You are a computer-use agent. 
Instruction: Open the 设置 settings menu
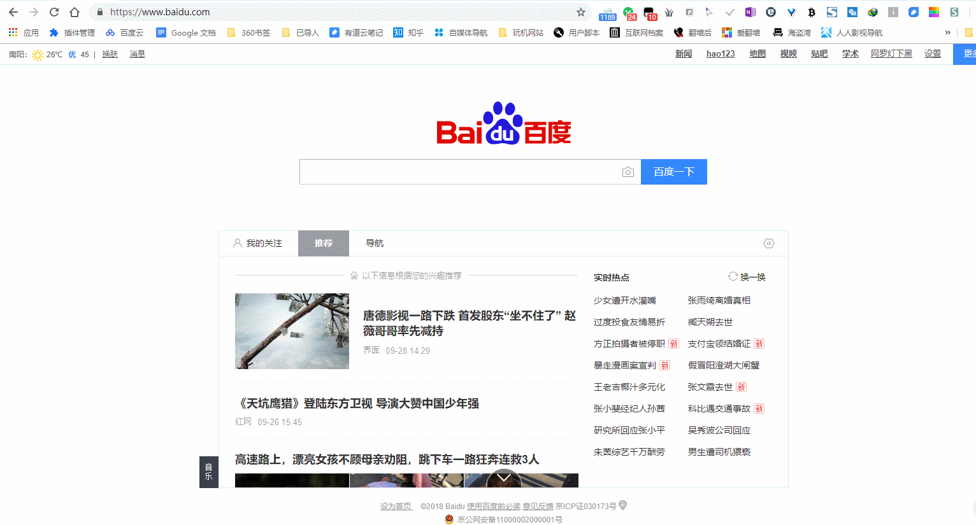coord(933,54)
